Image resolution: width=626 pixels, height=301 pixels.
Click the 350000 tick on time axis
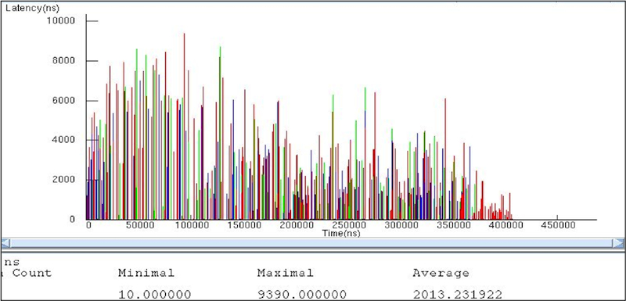[454, 225]
